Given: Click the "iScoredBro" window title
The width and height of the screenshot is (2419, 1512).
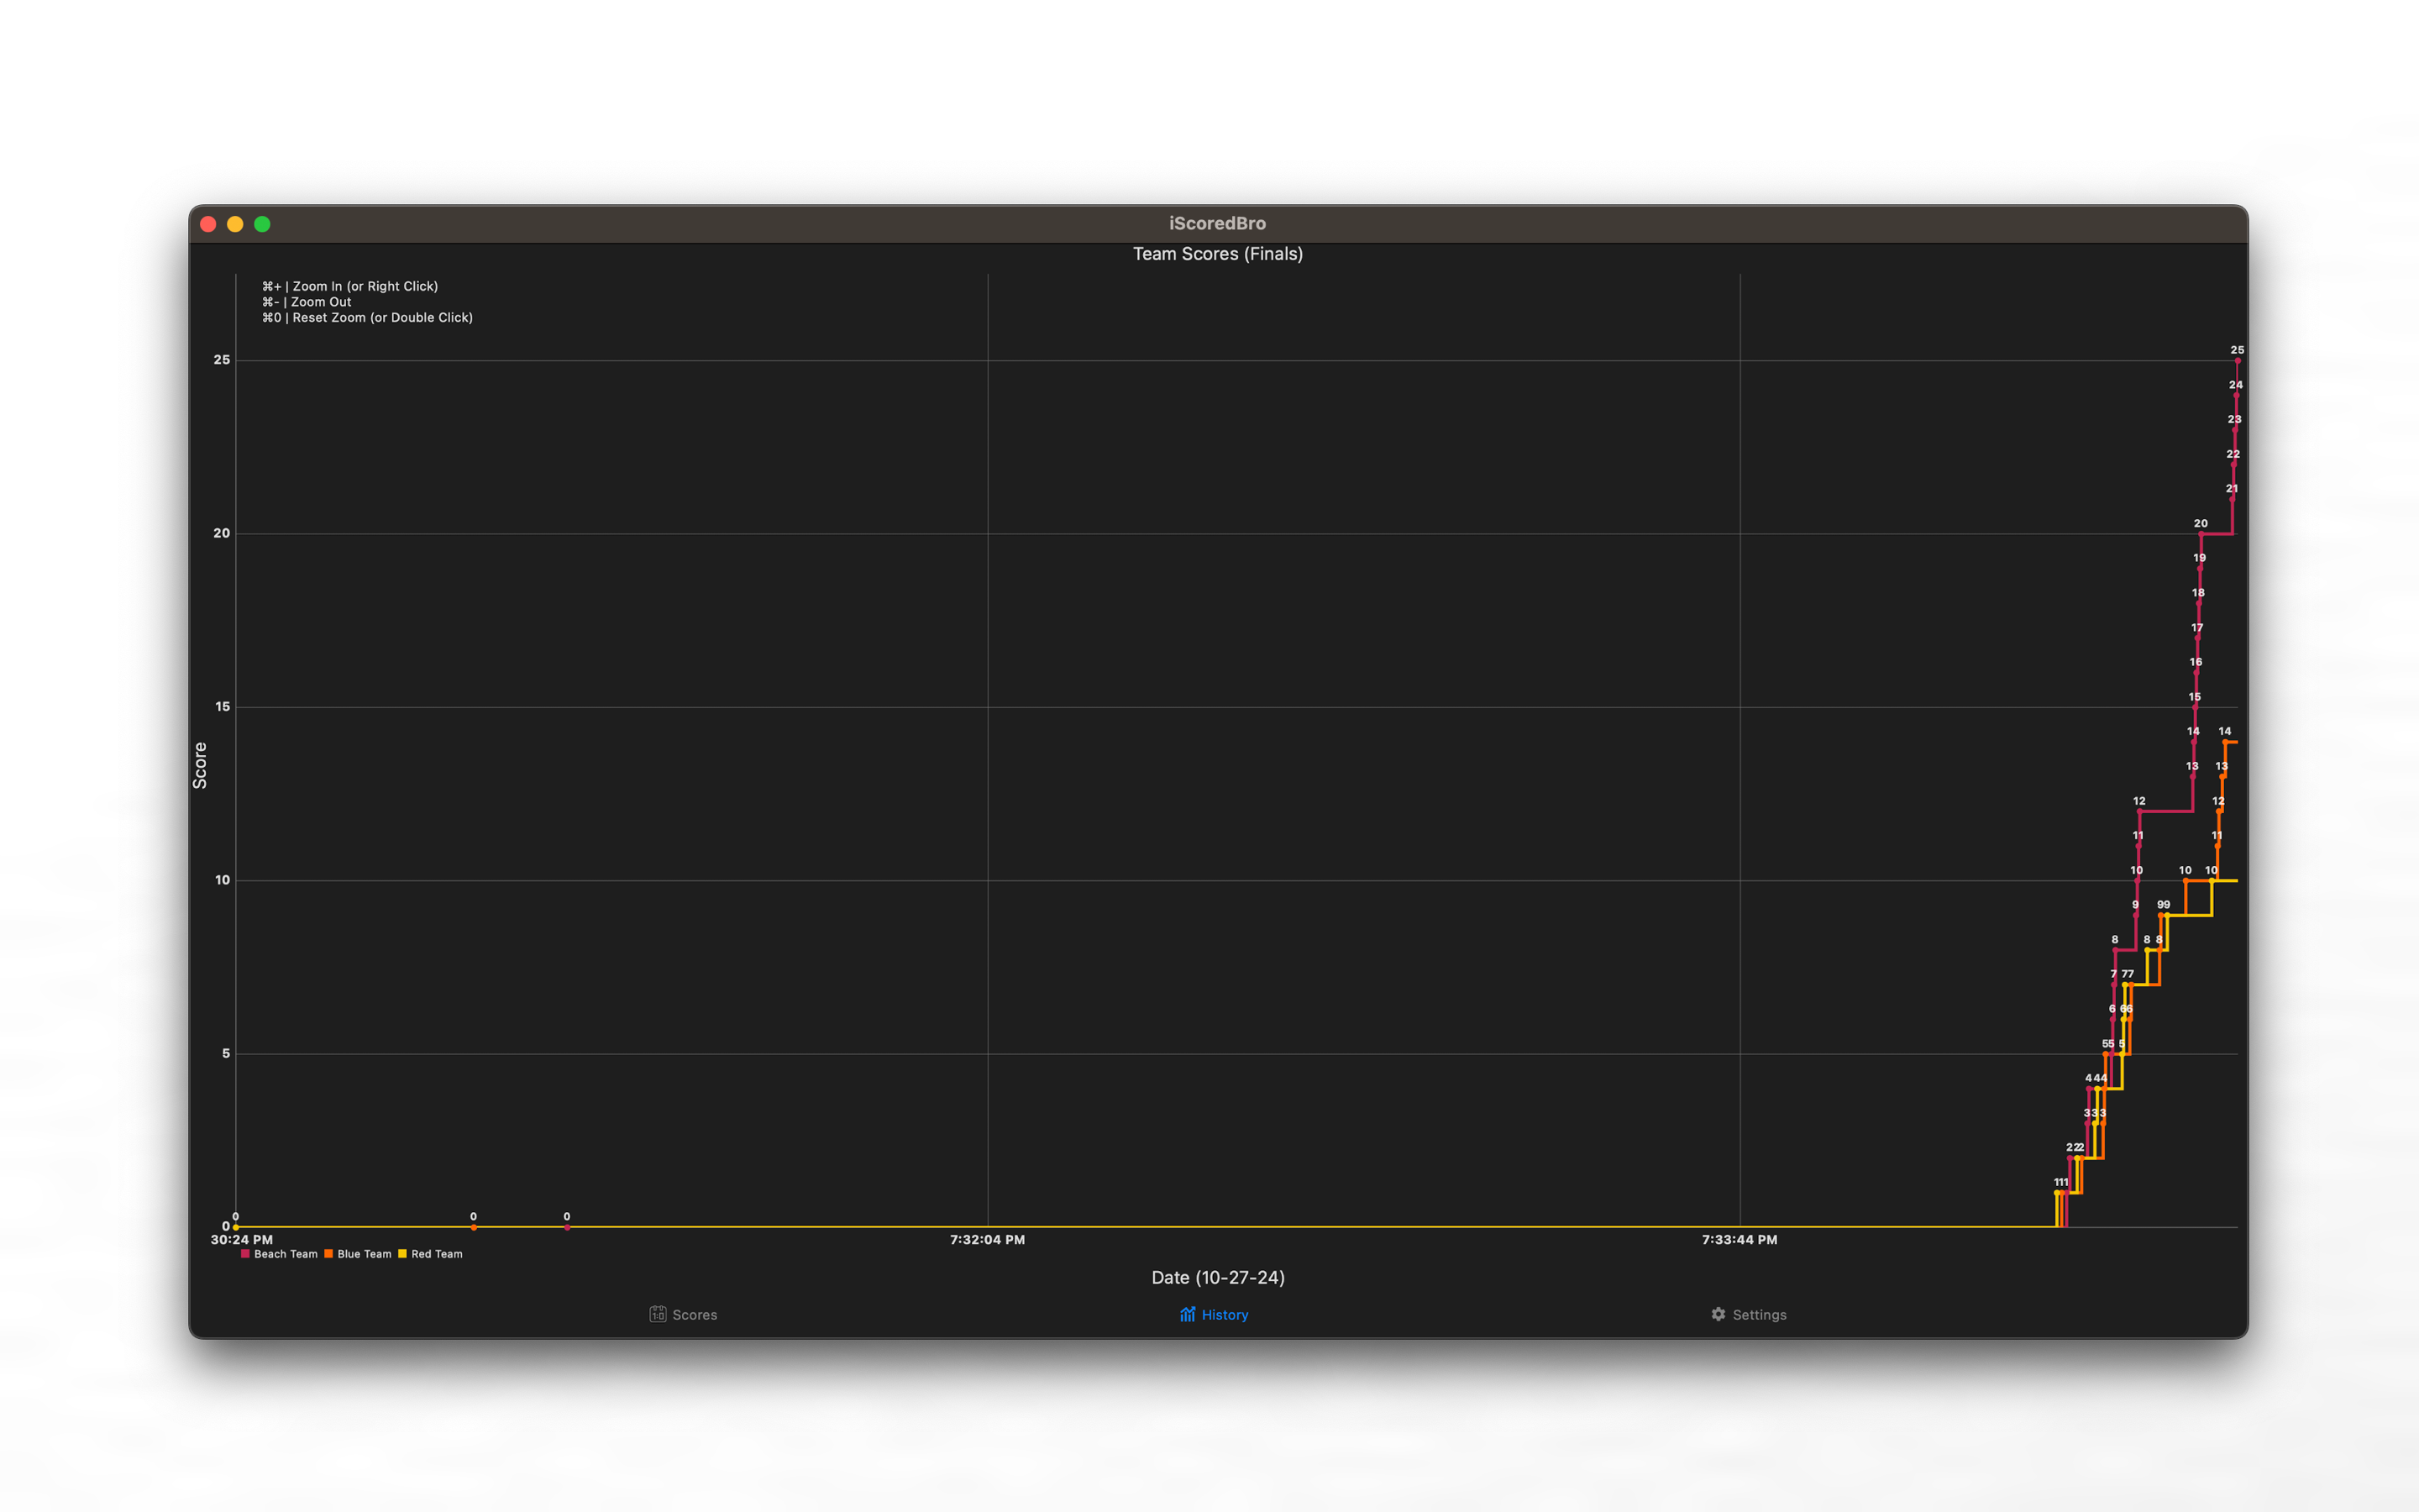Looking at the screenshot, I should (1218, 223).
